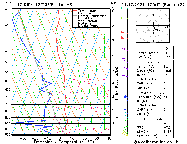Click the Dewpoint / Temperature (°C) axis title
187x144 pixels.
(x=64, y=142)
